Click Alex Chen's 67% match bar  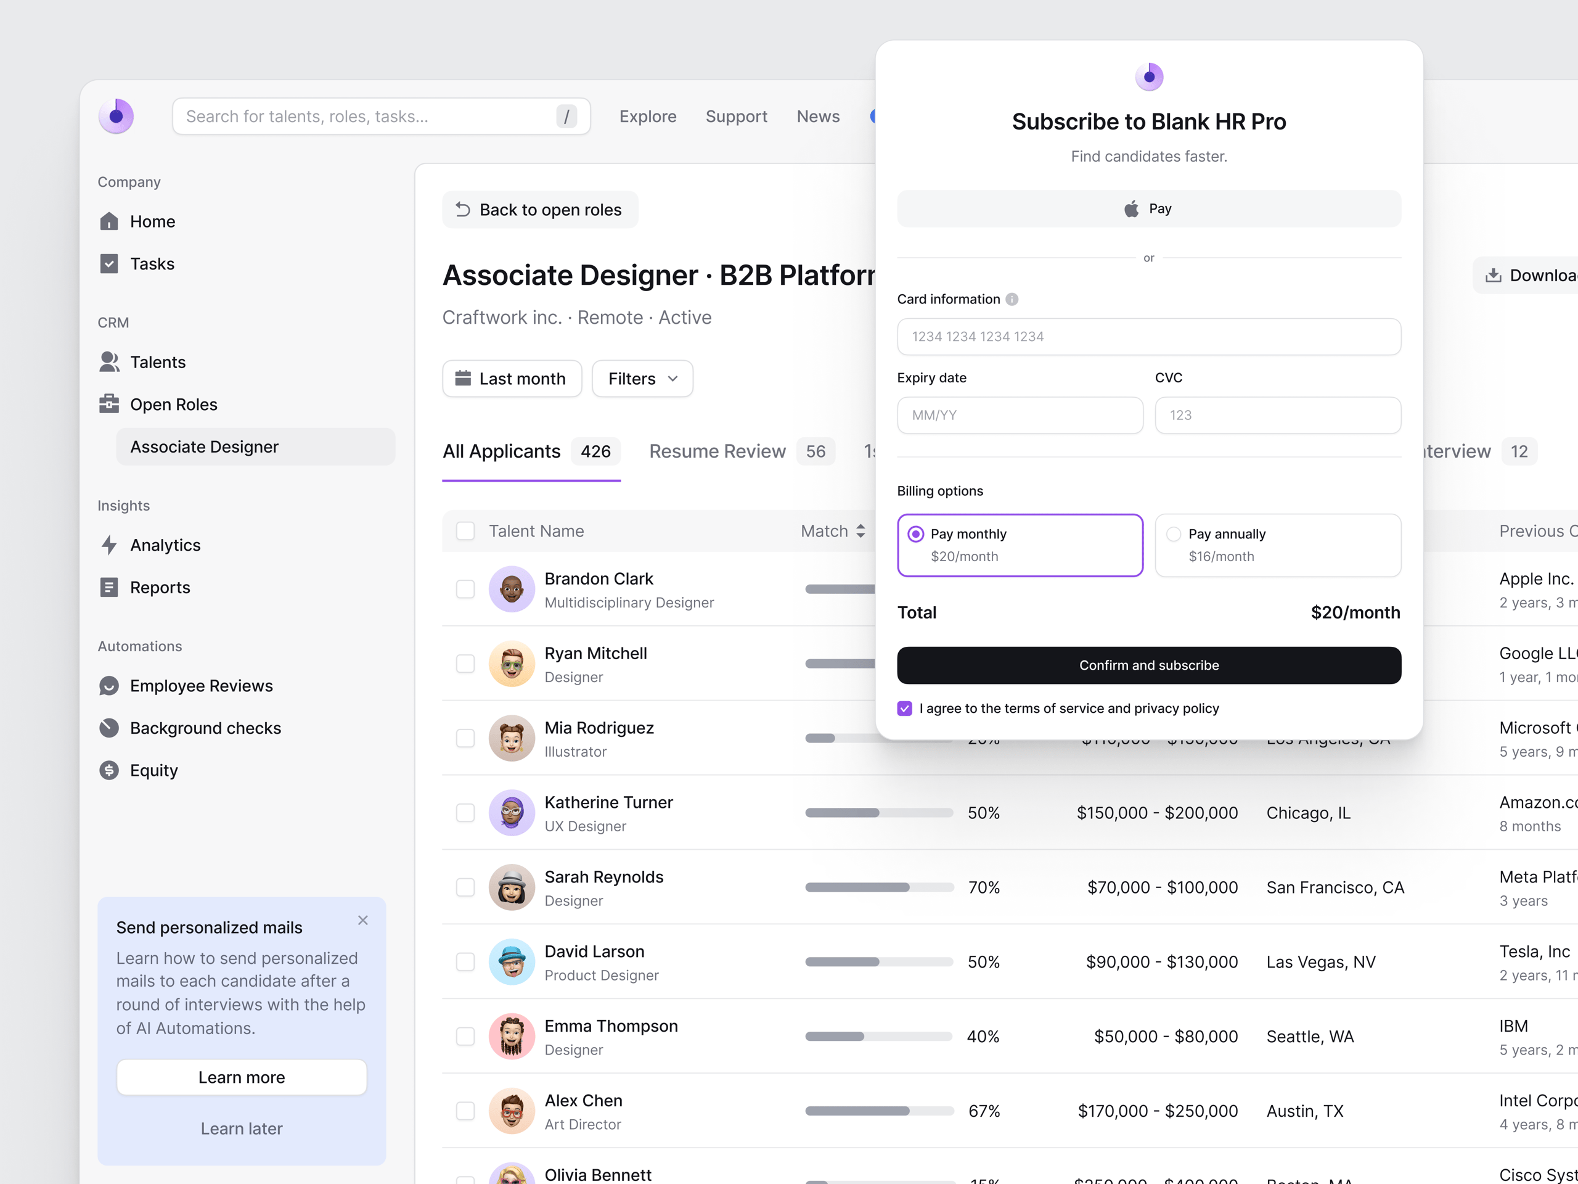click(879, 1111)
